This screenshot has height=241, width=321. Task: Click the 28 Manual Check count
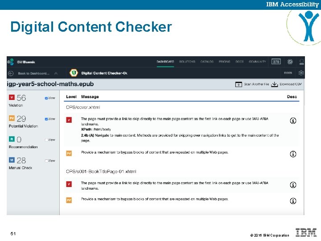[x=21, y=161]
